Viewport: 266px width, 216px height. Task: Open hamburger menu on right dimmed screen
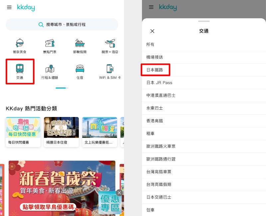point(151,7)
